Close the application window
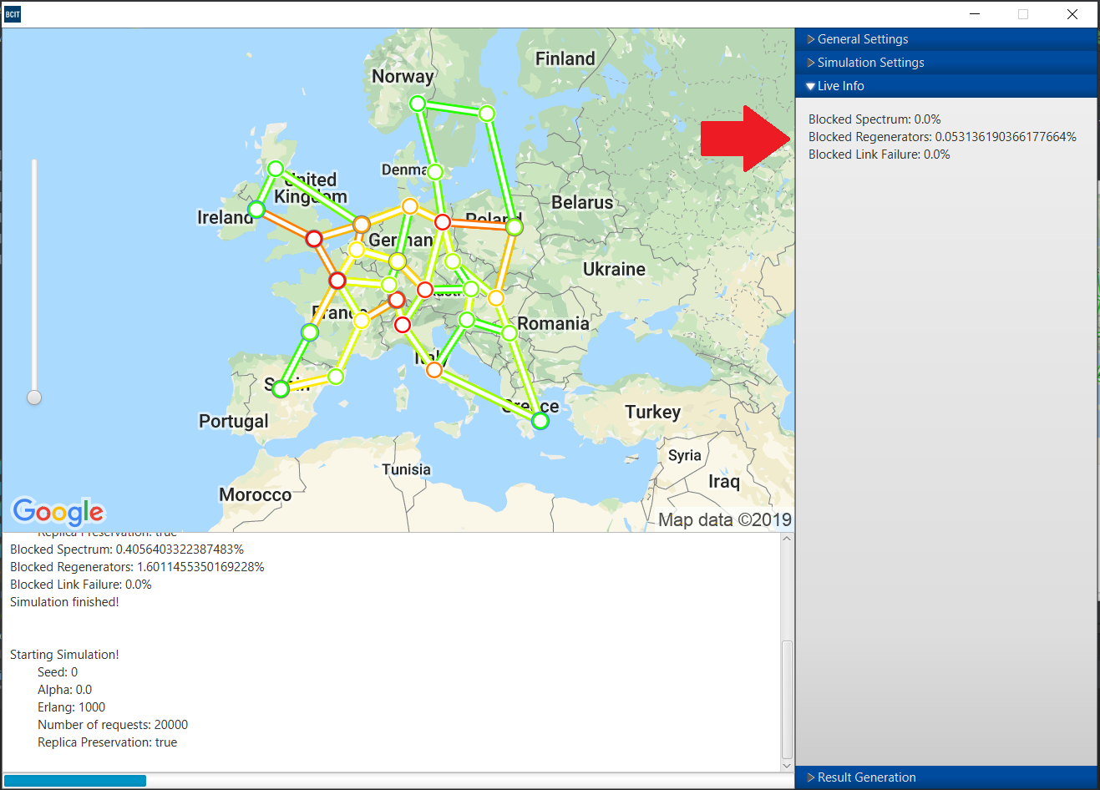 coord(1072,14)
